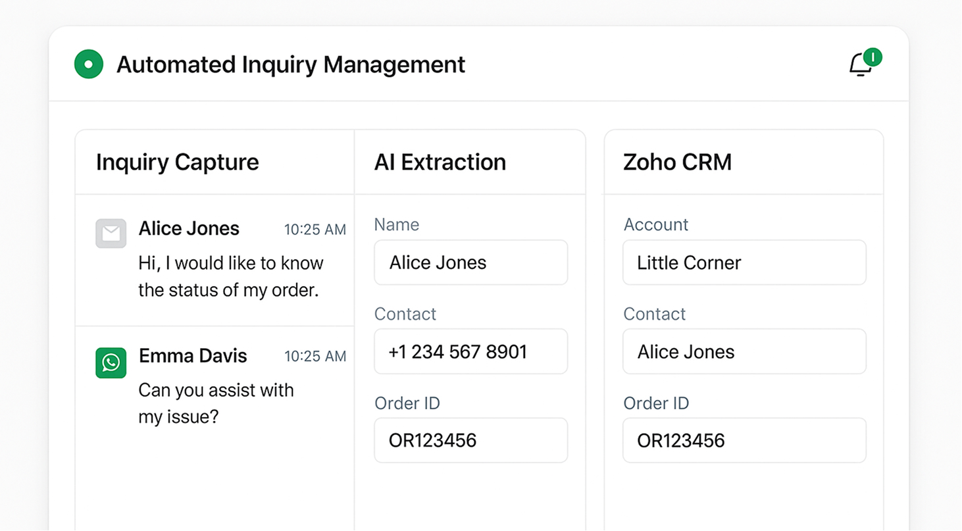Click the Order ID field in Zoho CRM

coord(744,440)
